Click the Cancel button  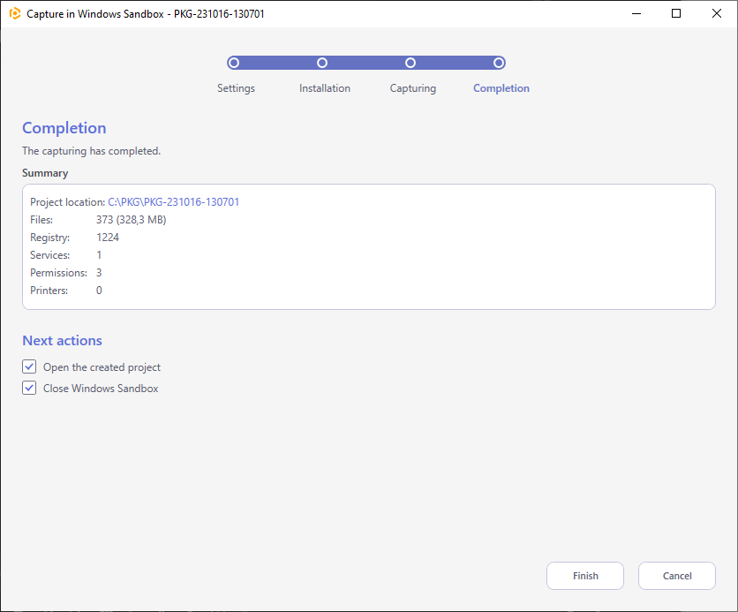click(677, 575)
